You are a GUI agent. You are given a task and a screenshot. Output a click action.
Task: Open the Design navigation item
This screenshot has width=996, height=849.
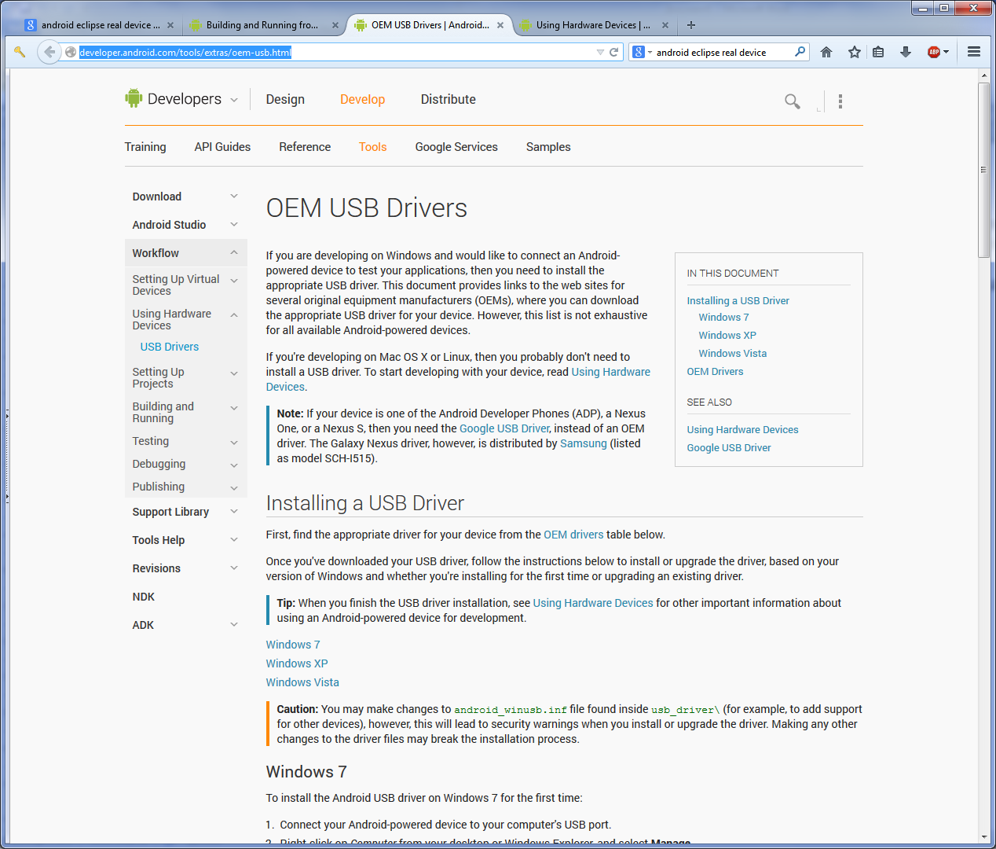click(x=285, y=99)
